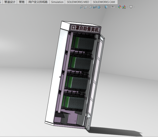Select the Zoom to Area tool
This screenshot has width=158, height=137.
click(x=86, y=7)
